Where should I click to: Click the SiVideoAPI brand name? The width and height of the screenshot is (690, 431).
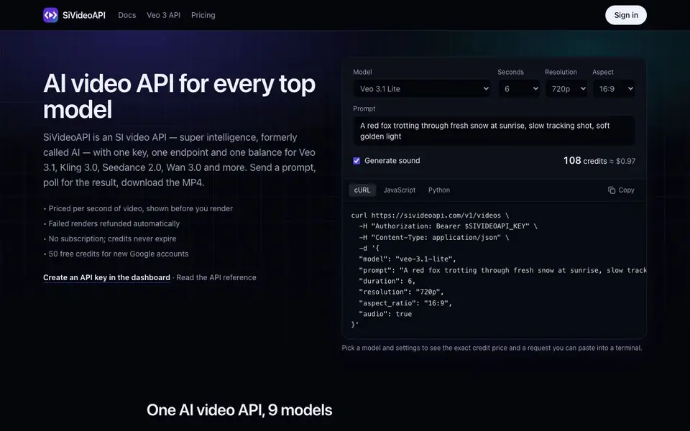coord(84,15)
